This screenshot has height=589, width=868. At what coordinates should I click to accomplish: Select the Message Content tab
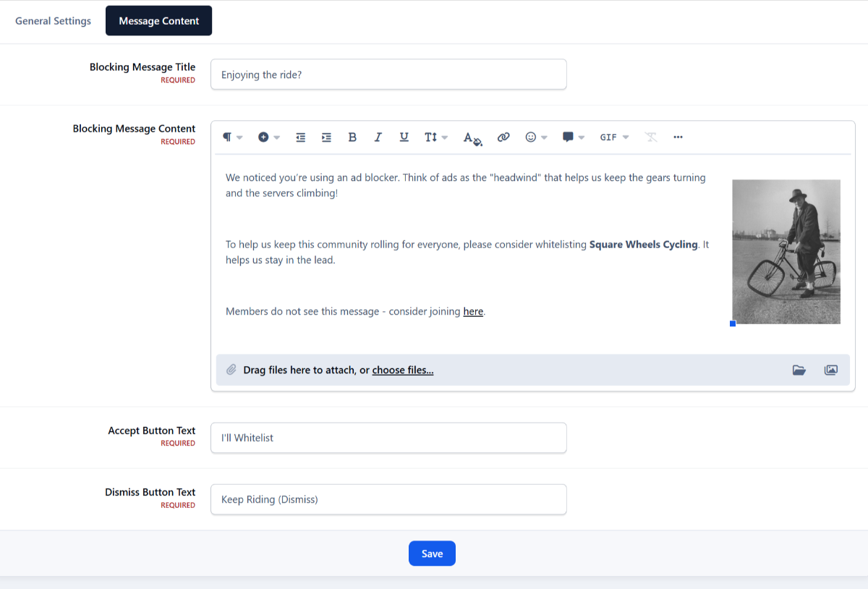pyautogui.click(x=158, y=21)
